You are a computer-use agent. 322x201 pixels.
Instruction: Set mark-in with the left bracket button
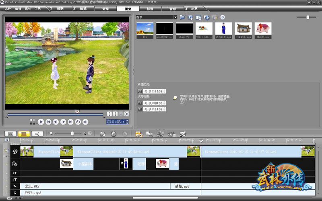tap(109, 114)
